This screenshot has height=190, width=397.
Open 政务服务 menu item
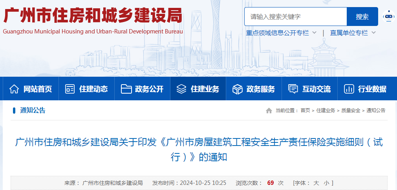point(254,89)
